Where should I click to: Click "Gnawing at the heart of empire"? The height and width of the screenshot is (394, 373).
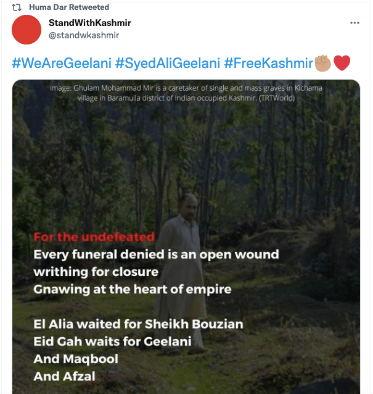click(133, 289)
